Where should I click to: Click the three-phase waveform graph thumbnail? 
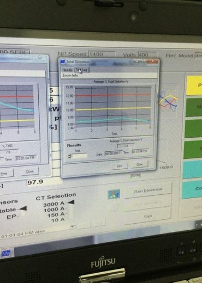tap(168, 101)
